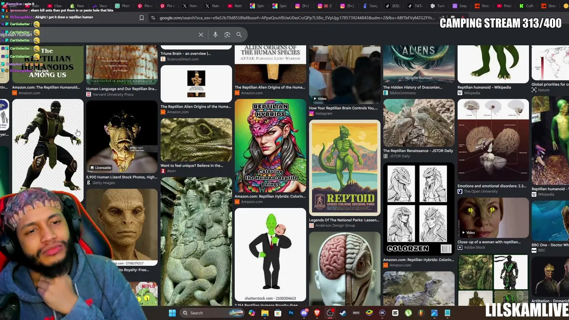Open 4K Downloader from the taskbar
Viewport: 569px width, 320px height.
tap(382, 313)
